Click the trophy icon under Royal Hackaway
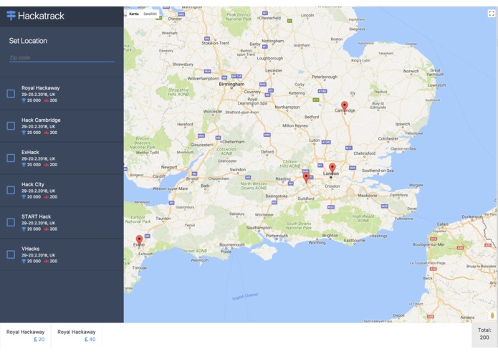The height and width of the screenshot is (354, 498). [24, 100]
